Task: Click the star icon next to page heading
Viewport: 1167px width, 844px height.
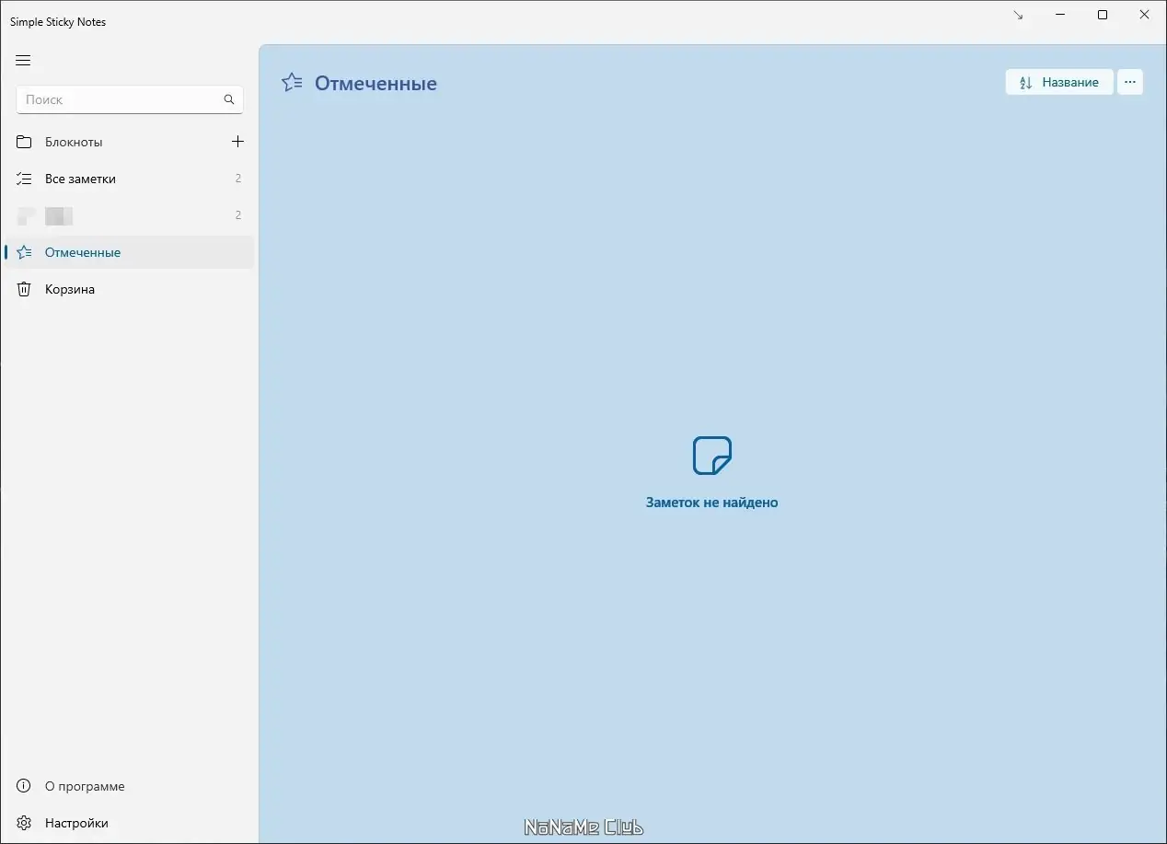Action: 292,82
